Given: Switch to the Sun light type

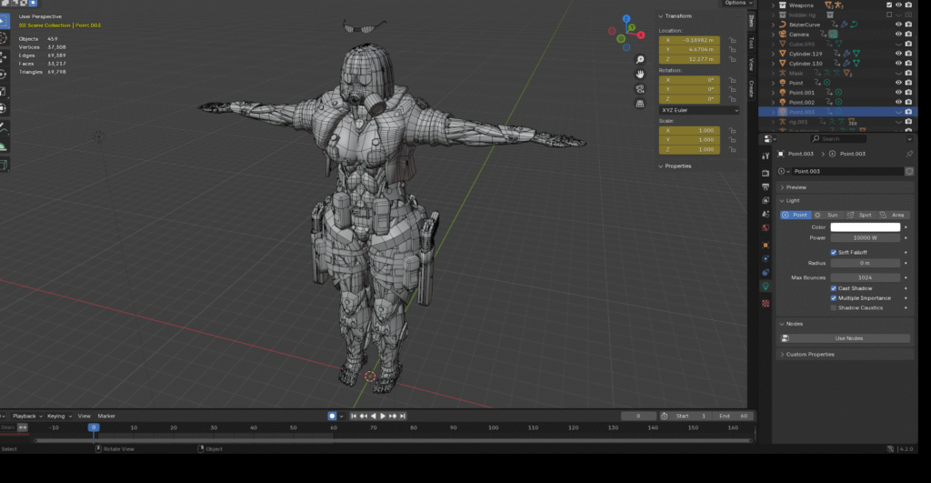Looking at the screenshot, I should click(826, 215).
